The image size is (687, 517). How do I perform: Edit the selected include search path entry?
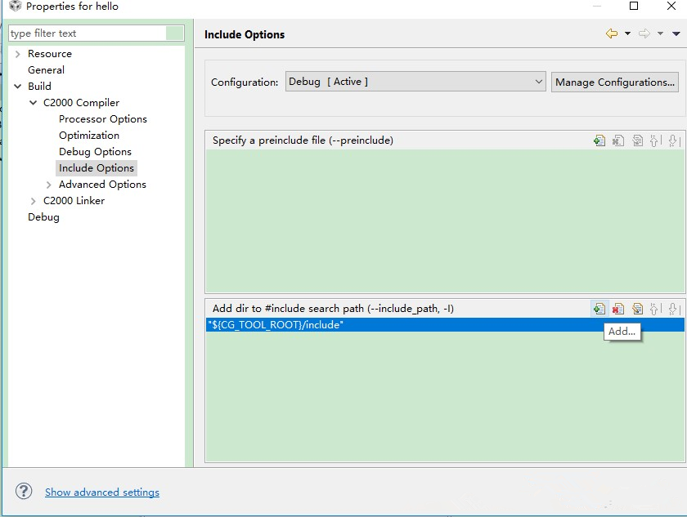(x=637, y=309)
